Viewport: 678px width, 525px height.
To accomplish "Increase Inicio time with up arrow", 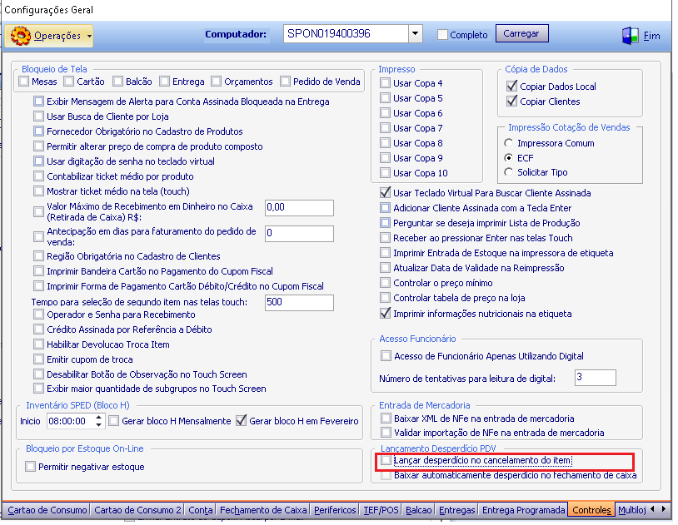I will tap(99, 418).
